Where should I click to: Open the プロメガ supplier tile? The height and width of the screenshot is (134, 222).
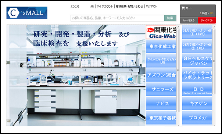pyautogui.click(x=197, y=118)
